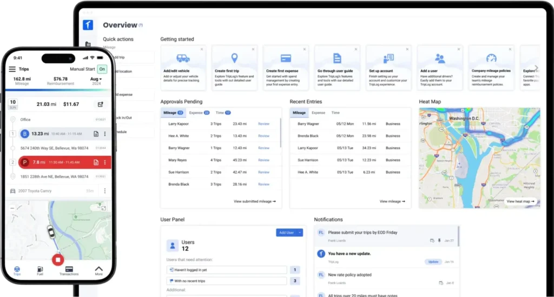The image size is (554, 297).
Task: Tap the share day icon beside $11.67
Action: [100, 104]
